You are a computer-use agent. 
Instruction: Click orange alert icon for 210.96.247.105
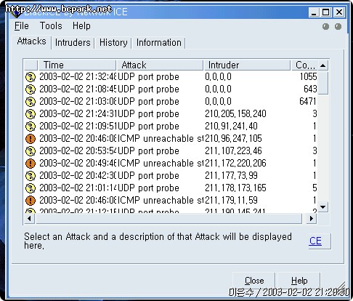pos(31,139)
